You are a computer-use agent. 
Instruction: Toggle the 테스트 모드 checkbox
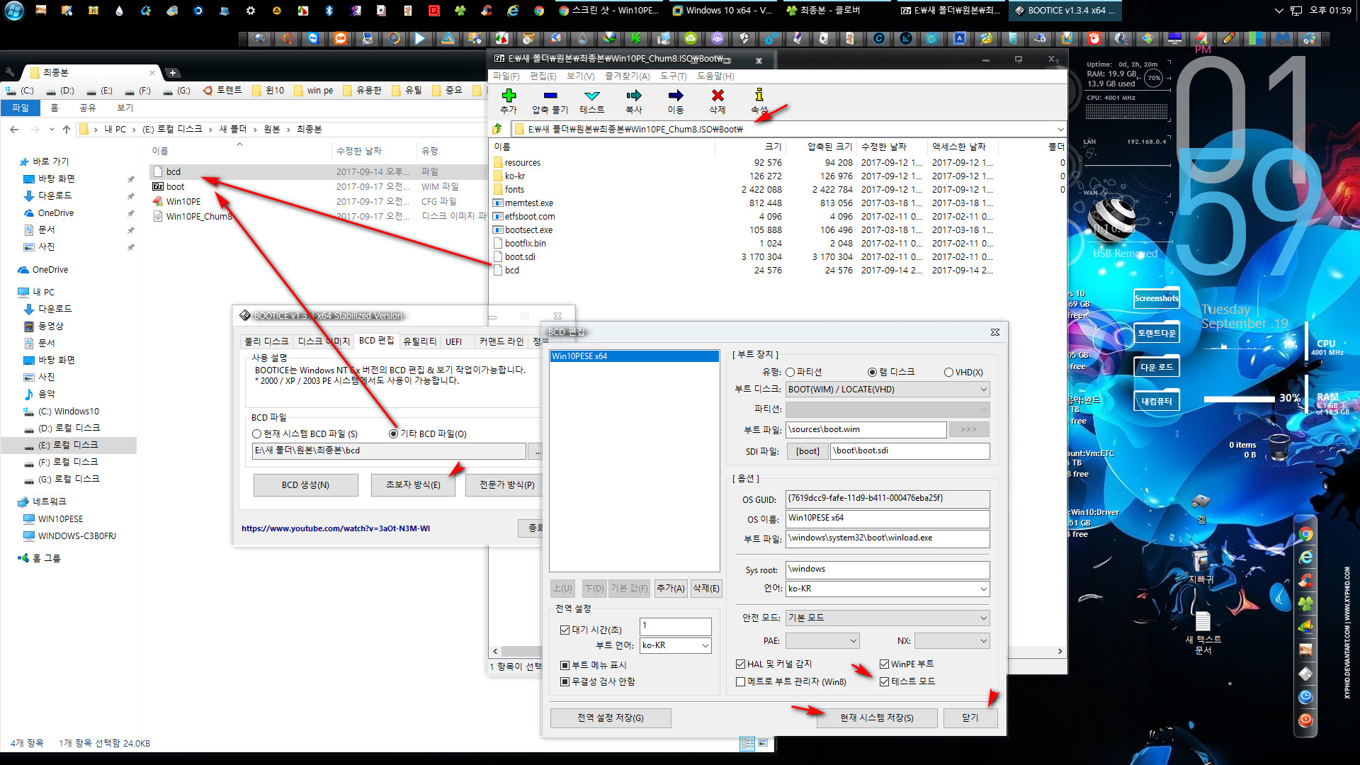tap(884, 682)
